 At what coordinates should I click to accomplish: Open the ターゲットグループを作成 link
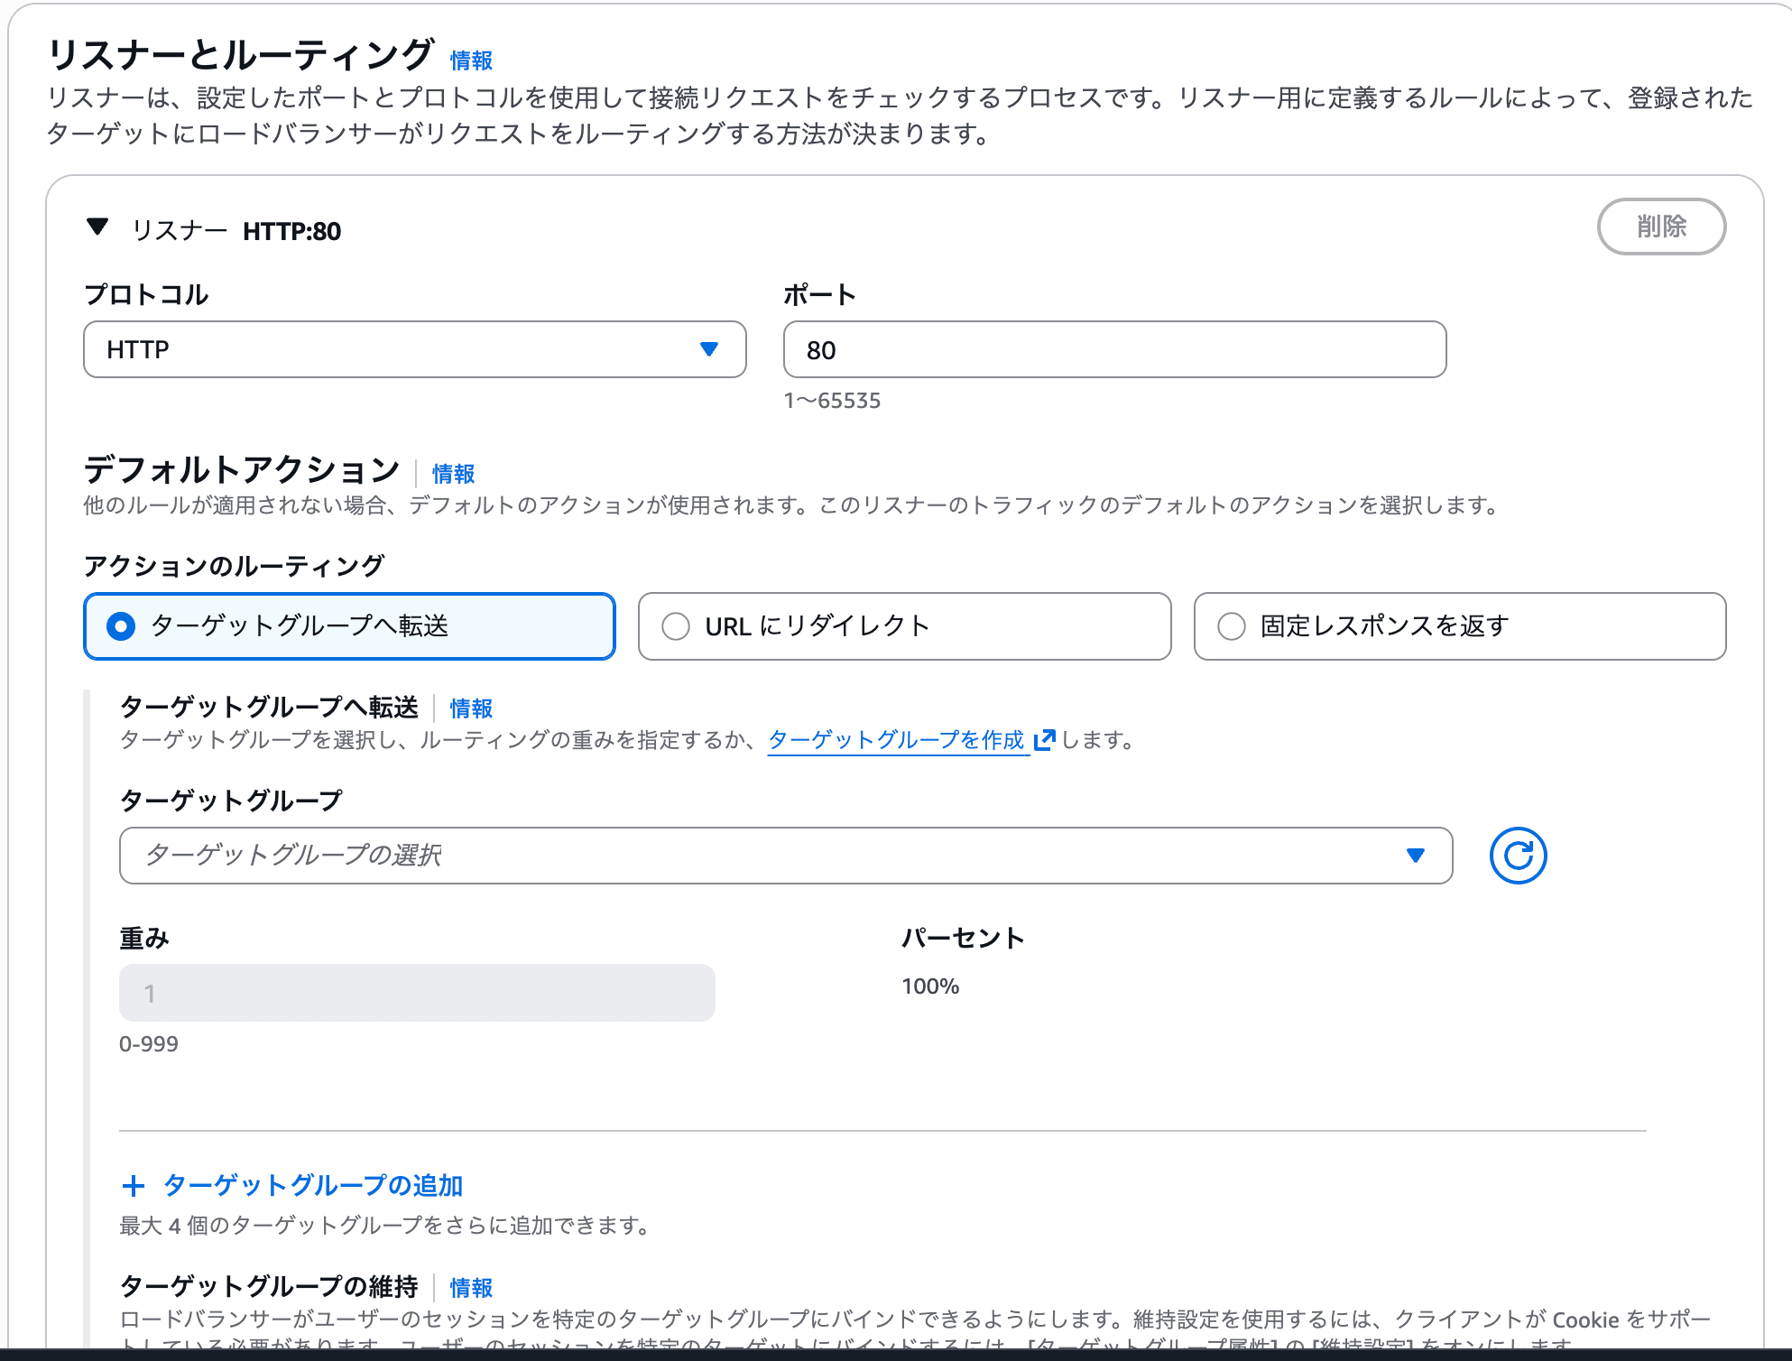896,740
